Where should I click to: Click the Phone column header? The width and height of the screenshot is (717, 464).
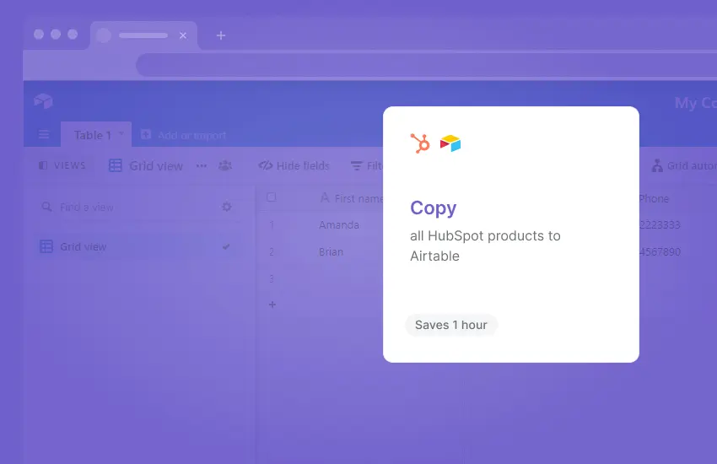click(654, 198)
